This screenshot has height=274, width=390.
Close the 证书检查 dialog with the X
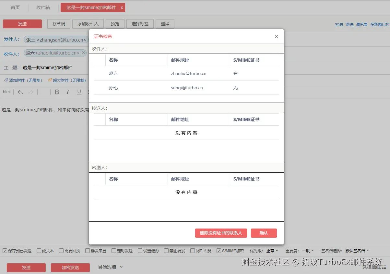coord(277,37)
